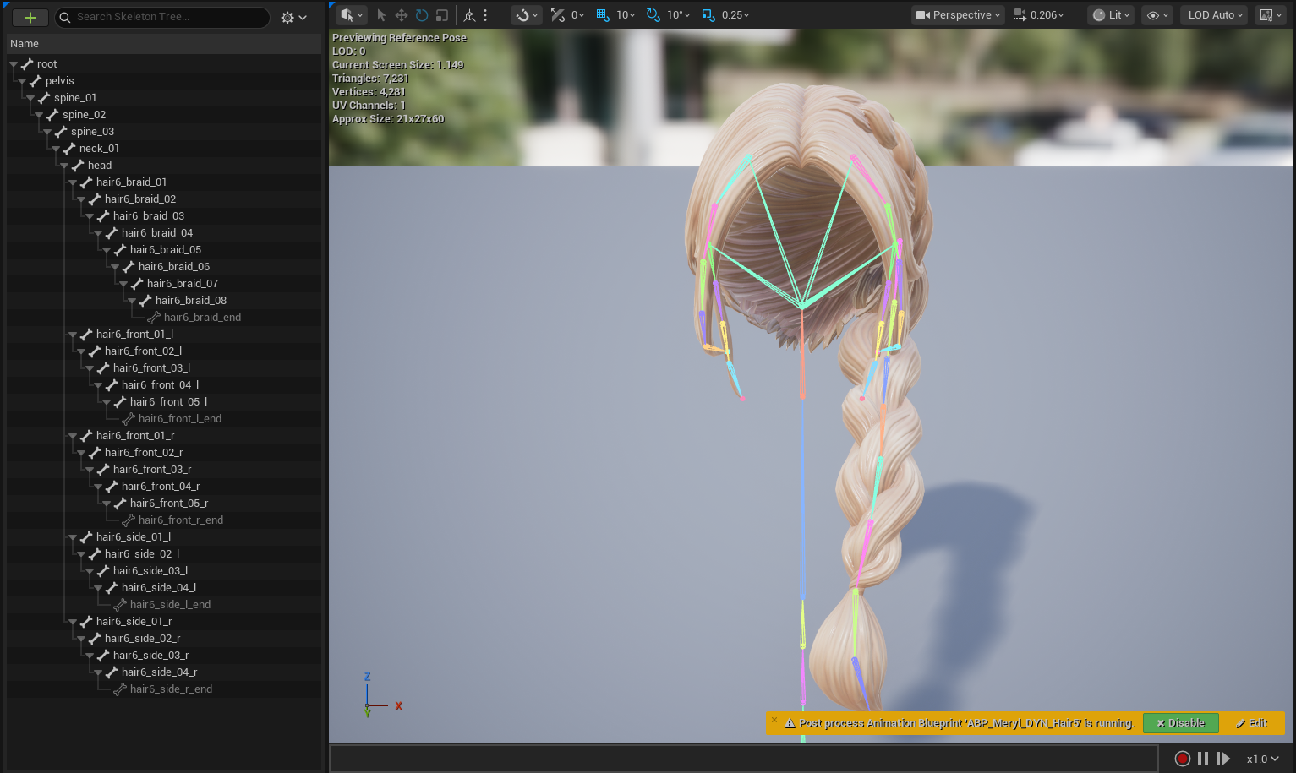
Task: Step forward one frame
Action: (1223, 759)
